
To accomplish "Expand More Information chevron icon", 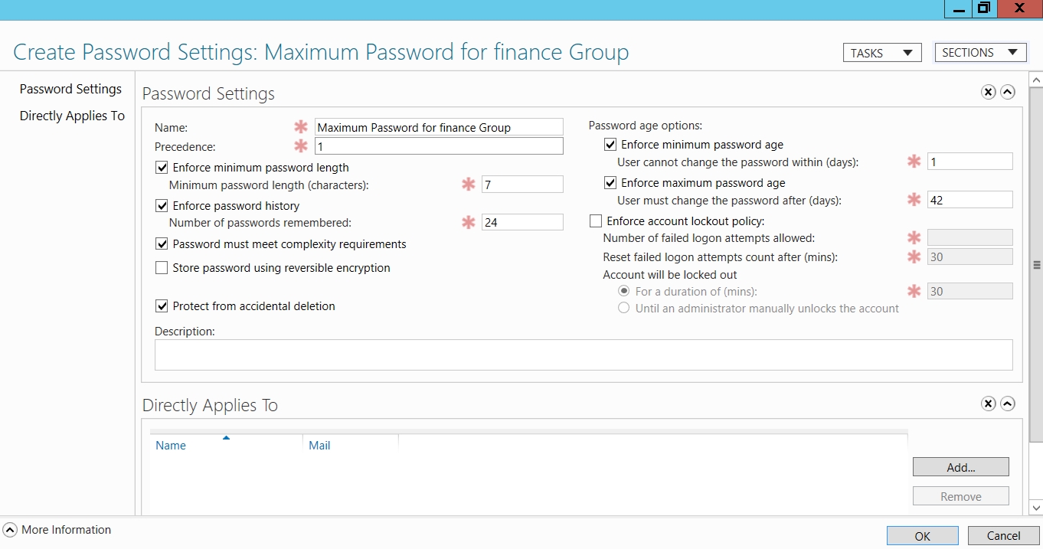I will pos(10,530).
